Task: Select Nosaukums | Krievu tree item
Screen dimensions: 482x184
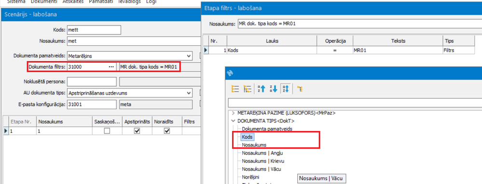Action: click(263, 161)
